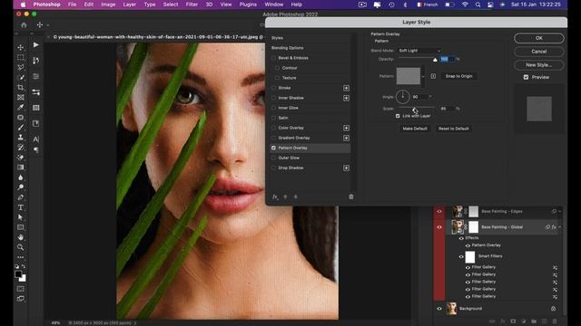Image resolution: width=581 pixels, height=326 pixels.
Task: Open the Actions panel play icon
Action: 36,44
